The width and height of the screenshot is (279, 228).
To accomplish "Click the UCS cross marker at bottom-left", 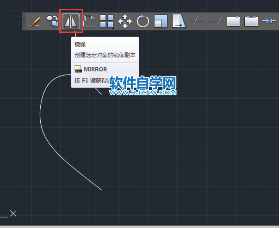I will coord(13,213).
